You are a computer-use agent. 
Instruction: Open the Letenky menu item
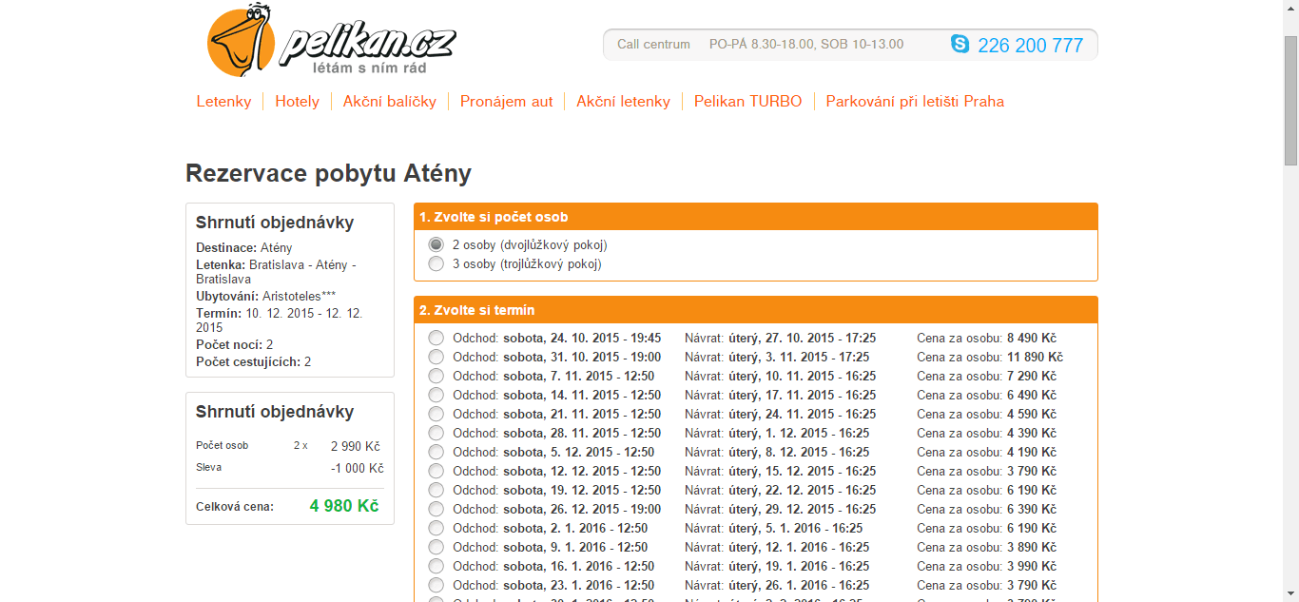click(224, 101)
